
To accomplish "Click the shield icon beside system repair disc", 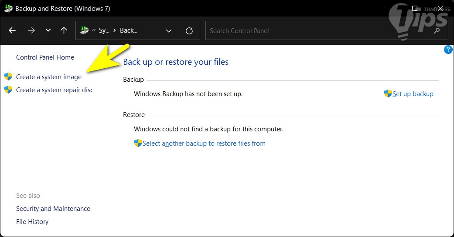I will point(8,90).
